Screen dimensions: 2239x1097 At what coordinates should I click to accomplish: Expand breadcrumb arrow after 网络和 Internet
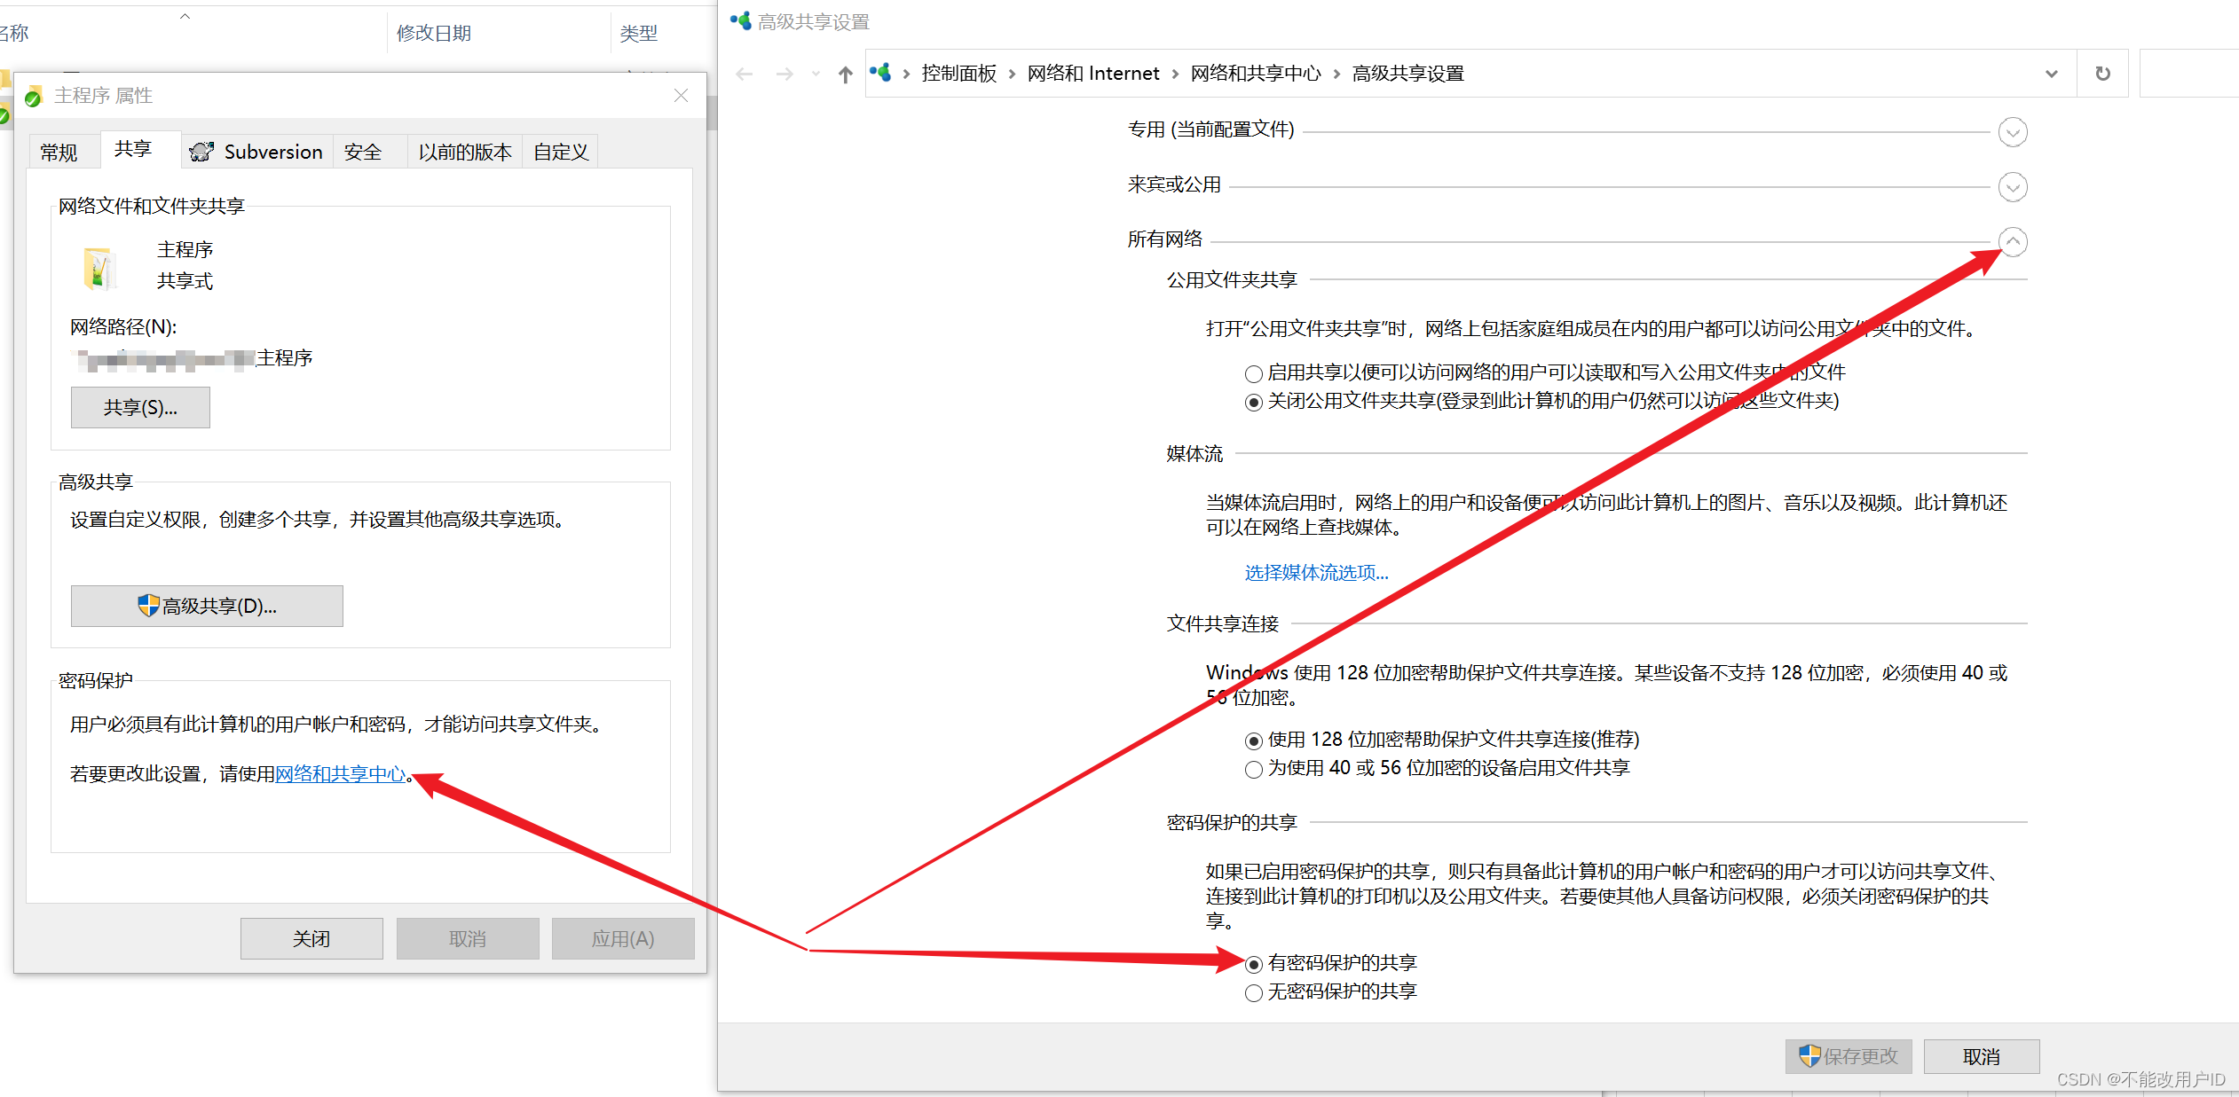coord(1175,74)
